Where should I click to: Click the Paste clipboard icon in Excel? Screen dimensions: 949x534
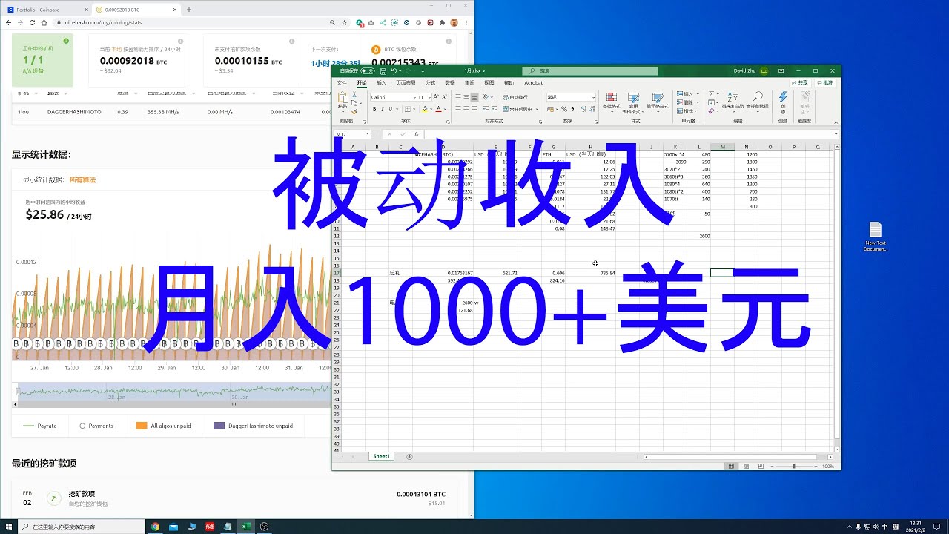[343, 99]
